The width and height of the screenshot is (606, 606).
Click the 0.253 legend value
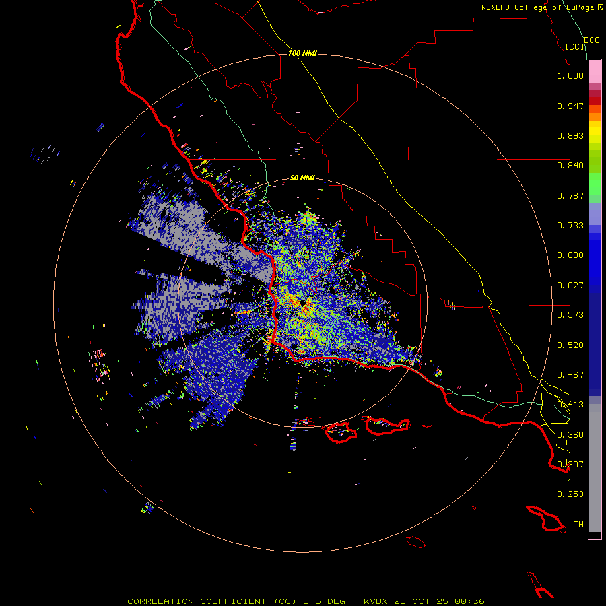tap(570, 494)
